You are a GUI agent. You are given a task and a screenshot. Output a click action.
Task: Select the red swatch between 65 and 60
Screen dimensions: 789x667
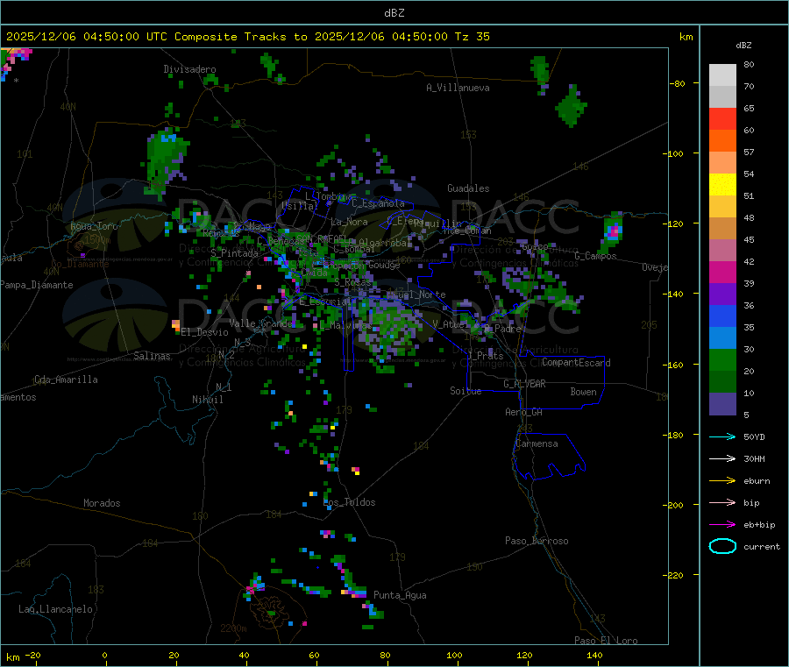point(722,118)
